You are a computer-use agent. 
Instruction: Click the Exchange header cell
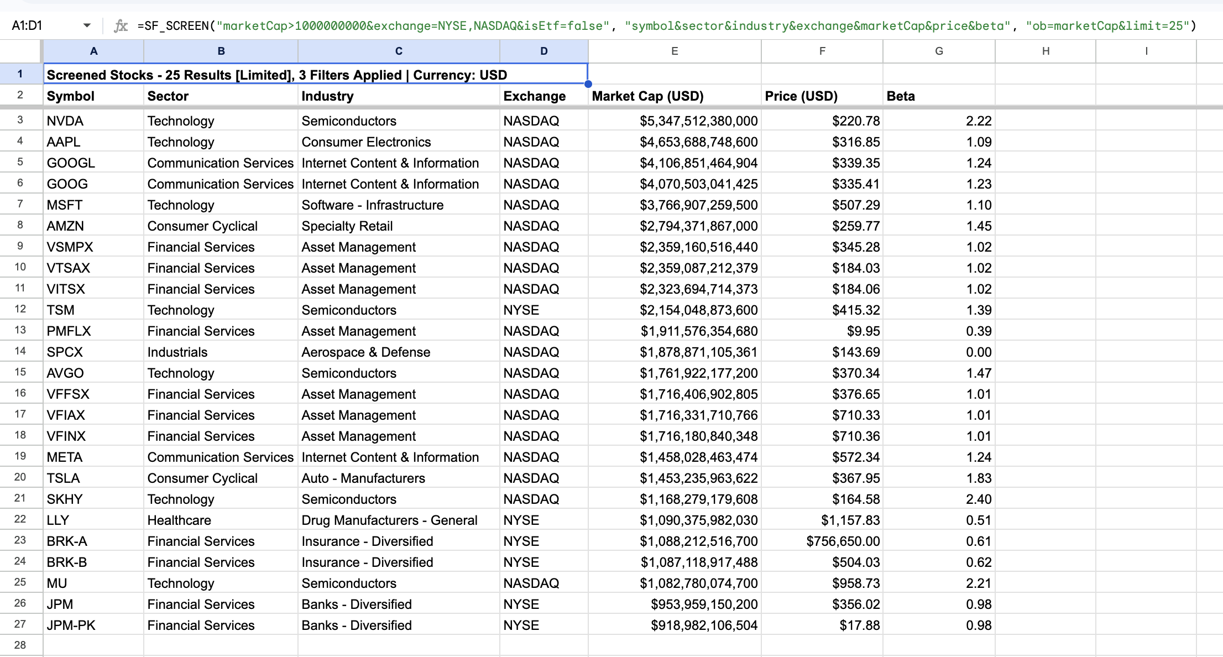544,96
